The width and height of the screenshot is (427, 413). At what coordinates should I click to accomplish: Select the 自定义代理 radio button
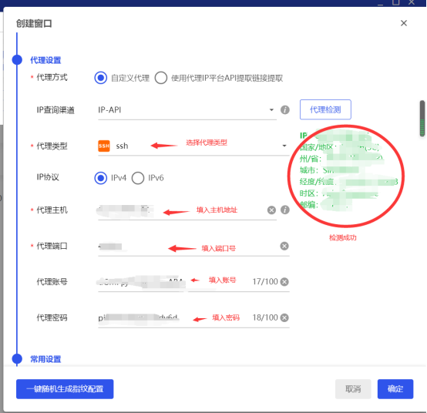click(x=101, y=78)
